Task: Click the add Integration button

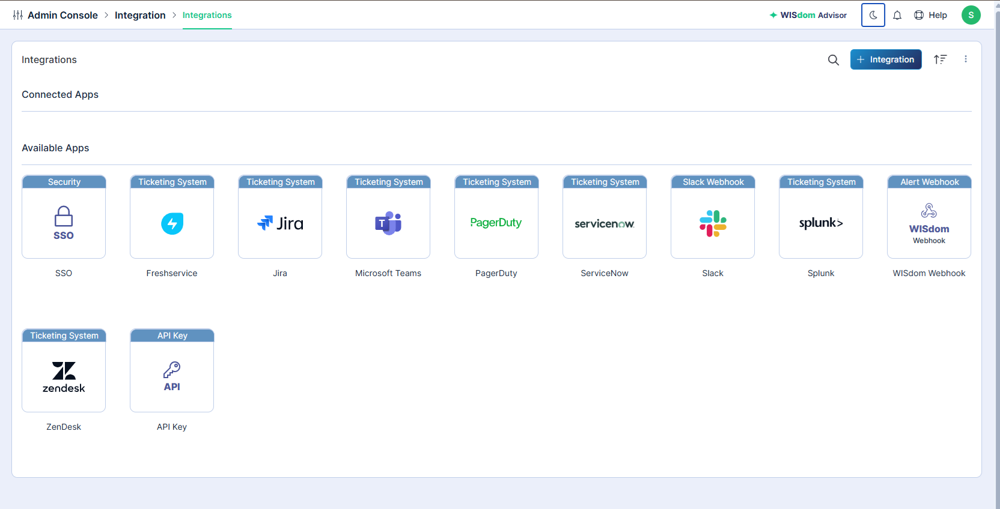Action: pos(886,59)
